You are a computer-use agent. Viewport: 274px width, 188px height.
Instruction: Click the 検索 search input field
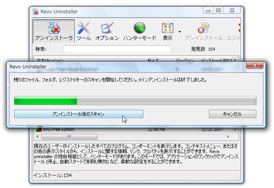tap(117, 49)
